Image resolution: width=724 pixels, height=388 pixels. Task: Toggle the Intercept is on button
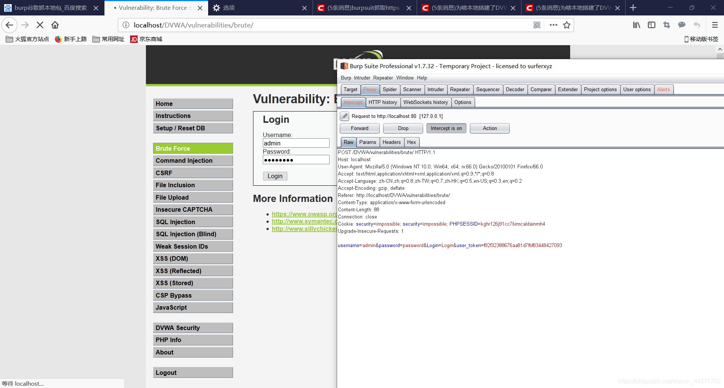pos(446,128)
